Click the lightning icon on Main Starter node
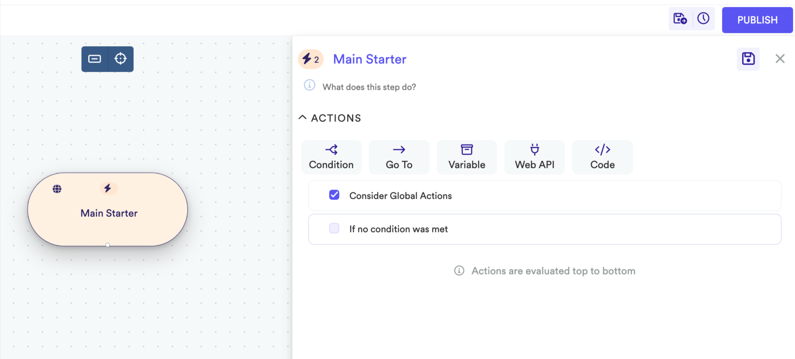The image size is (795, 359). pos(108,188)
